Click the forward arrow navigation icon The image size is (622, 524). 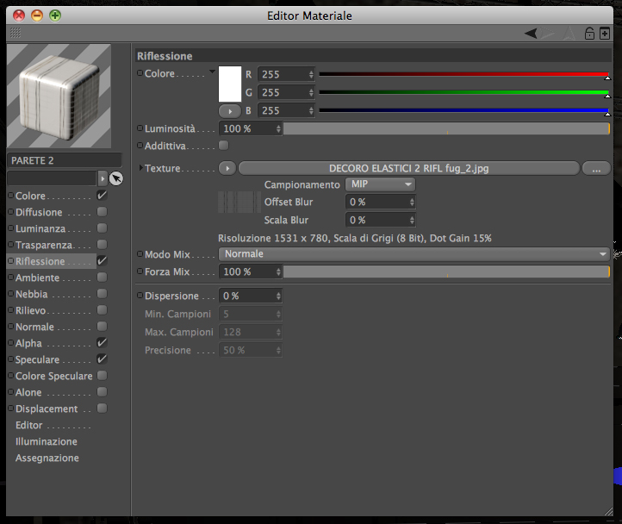coord(547,33)
